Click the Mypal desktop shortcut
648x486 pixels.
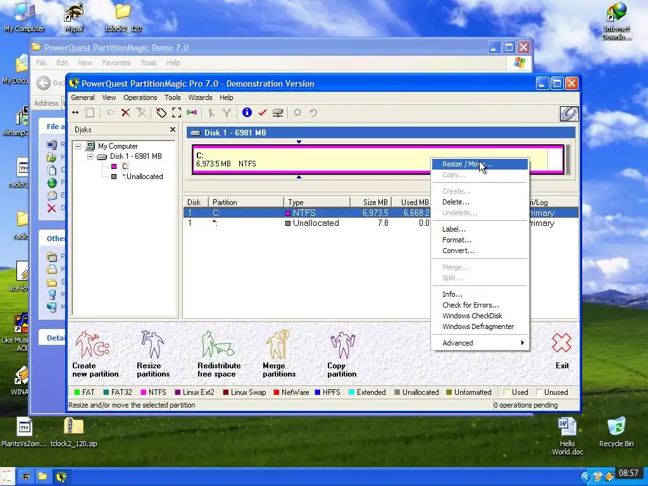73,17
